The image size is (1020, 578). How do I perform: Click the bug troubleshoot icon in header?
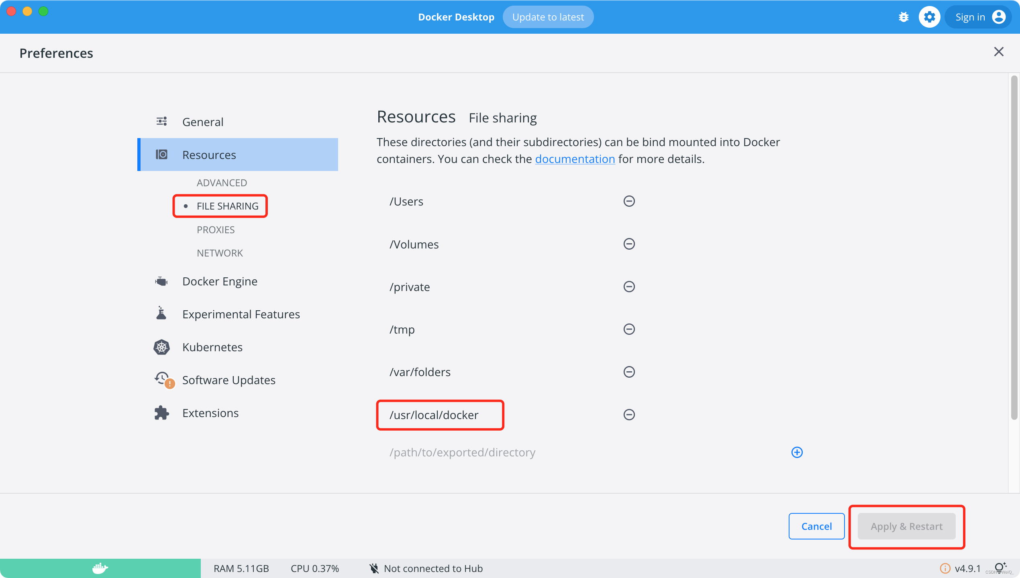click(x=904, y=17)
